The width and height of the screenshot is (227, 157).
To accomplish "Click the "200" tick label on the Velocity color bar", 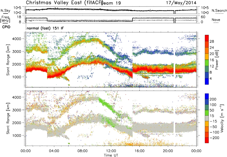I will [213, 99].
